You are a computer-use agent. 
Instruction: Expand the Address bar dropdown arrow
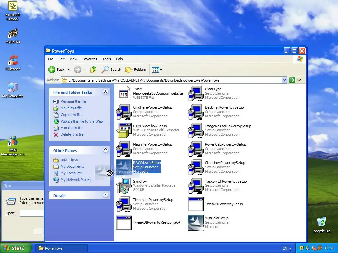coord(284,80)
